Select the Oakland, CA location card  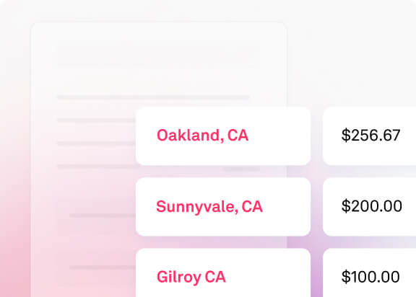pos(223,136)
